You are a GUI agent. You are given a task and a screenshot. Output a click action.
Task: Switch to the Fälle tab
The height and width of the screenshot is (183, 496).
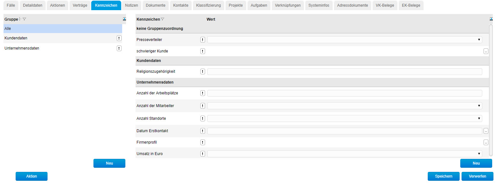point(11,5)
